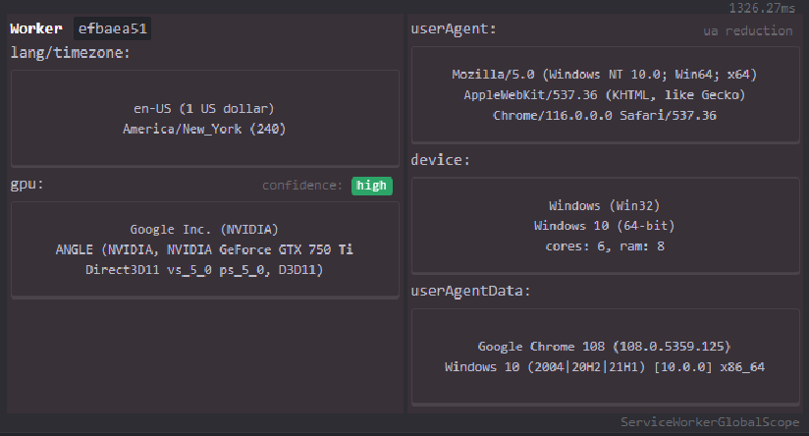The width and height of the screenshot is (809, 436).
Task: Click the Google Chrome 108 version line
Action: point(604,347)
